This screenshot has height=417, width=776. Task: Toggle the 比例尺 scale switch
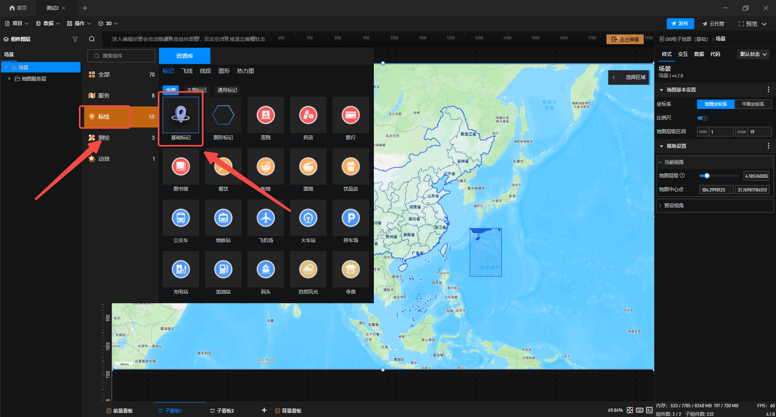[x=702, y=118]
